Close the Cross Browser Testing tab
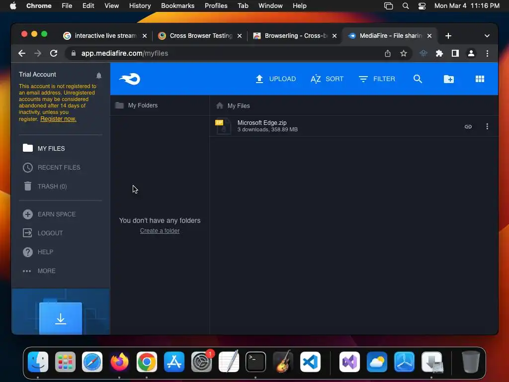The image size is (509, 382). point(240,36)
